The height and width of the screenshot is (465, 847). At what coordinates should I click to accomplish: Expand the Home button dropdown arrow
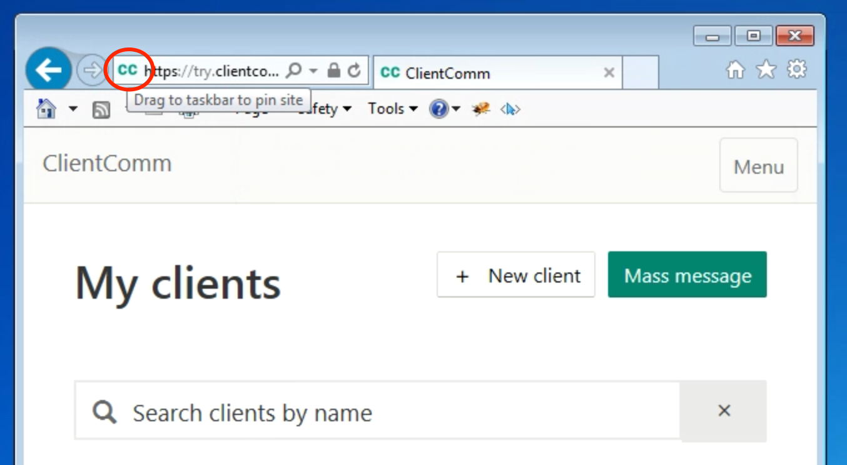[73, 109]
